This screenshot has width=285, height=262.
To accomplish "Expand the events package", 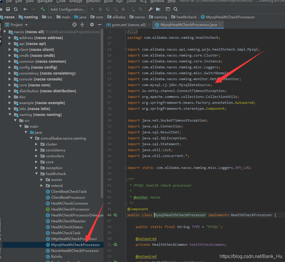I will pyautogui.click(x=42, y=180).
